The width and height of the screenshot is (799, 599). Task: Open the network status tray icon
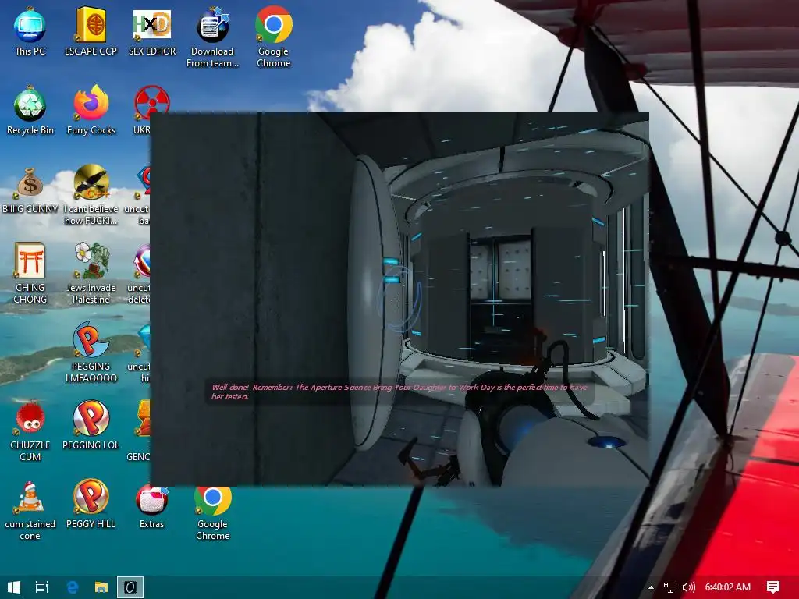670,587
